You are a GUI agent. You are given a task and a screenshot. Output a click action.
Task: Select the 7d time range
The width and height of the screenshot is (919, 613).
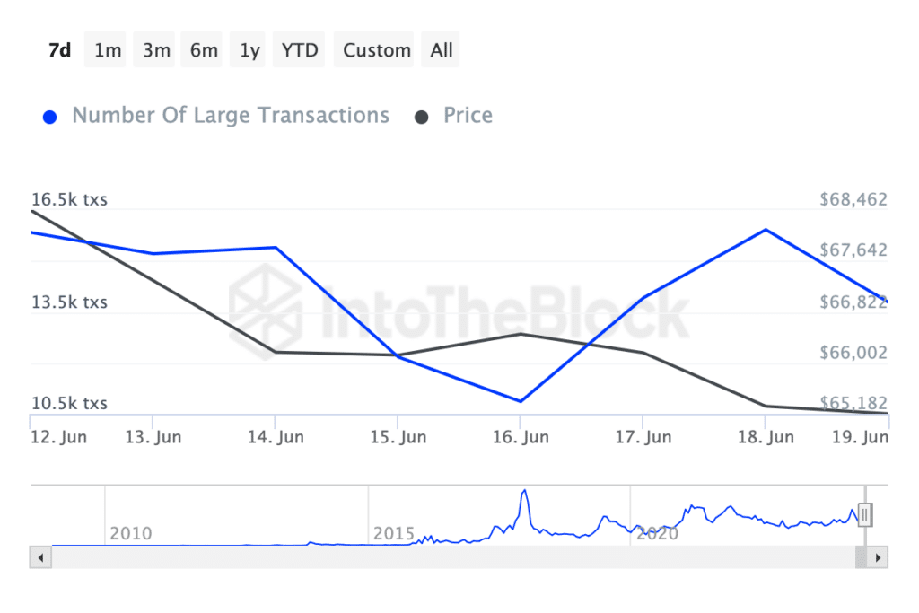click(59, 50)
